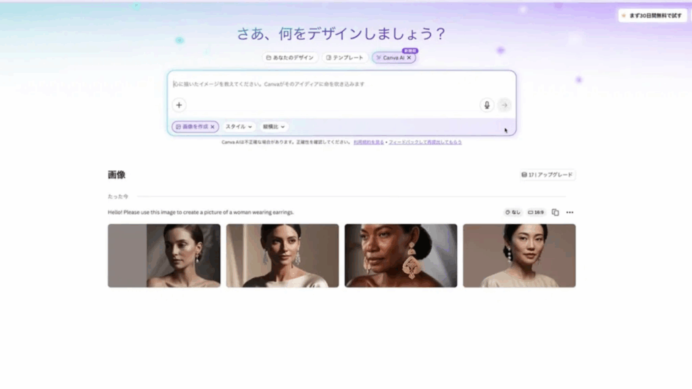This screenshot has height=389, width=692.
Task: Activate the microphone voice input icon
Action: click(x=486, y=105)
